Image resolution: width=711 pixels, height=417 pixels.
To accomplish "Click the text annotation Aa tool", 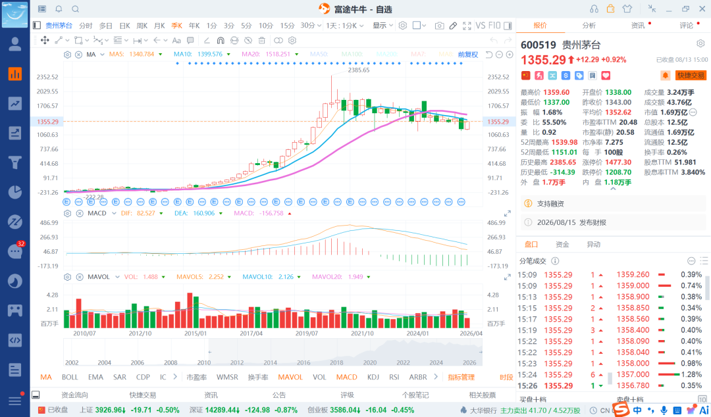I will (176, 40).
